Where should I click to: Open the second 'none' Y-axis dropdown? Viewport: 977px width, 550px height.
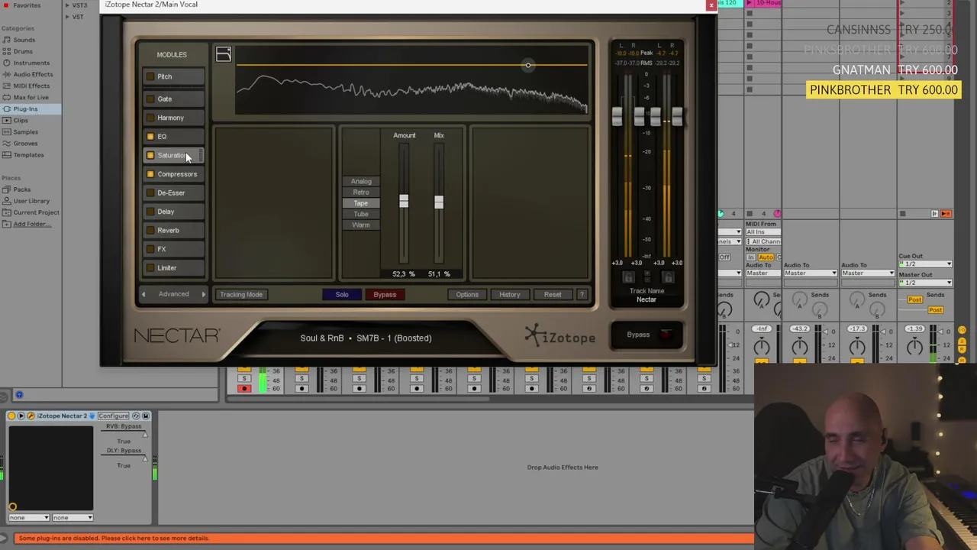(73, 518)
